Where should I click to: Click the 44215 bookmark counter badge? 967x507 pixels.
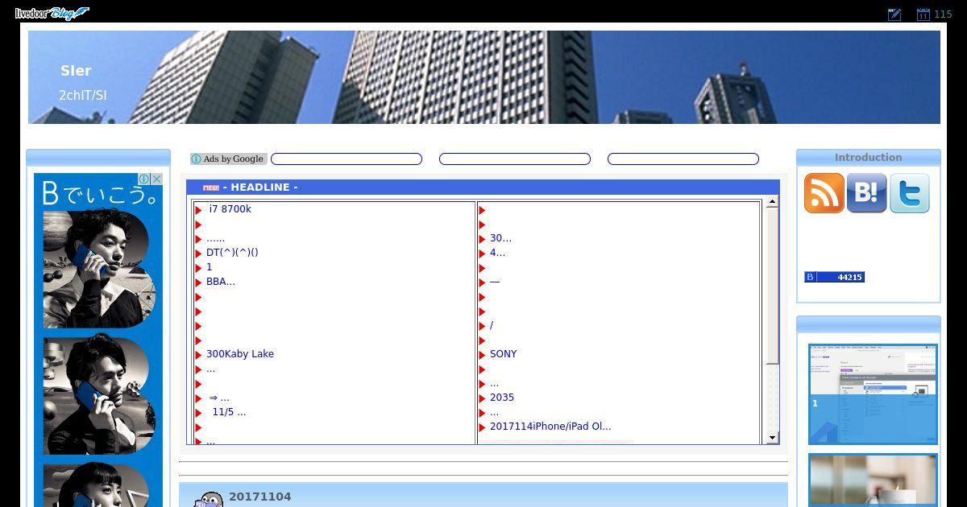coord(834,277)
